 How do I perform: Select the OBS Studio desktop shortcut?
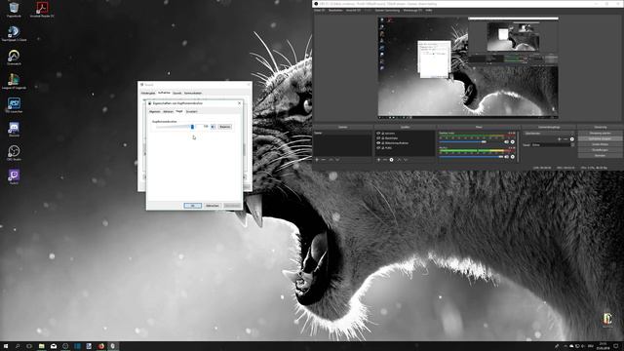[x=14, y=153]
